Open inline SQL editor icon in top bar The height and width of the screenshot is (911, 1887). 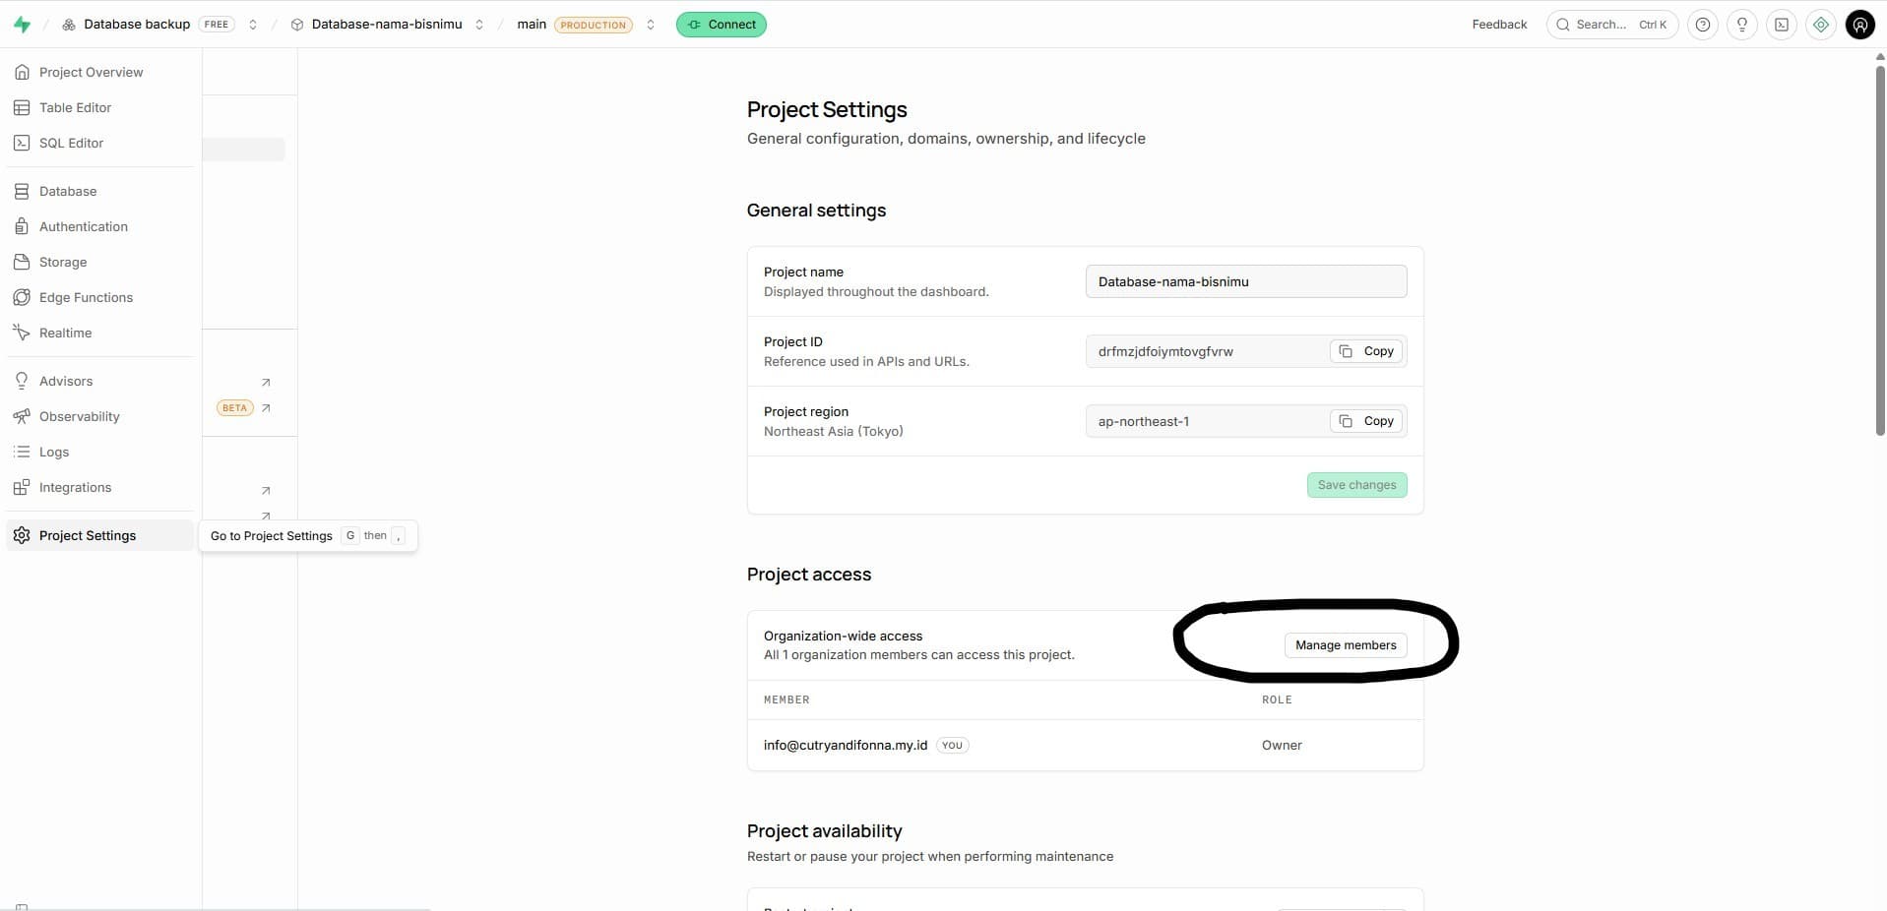tap(1781, 25)
